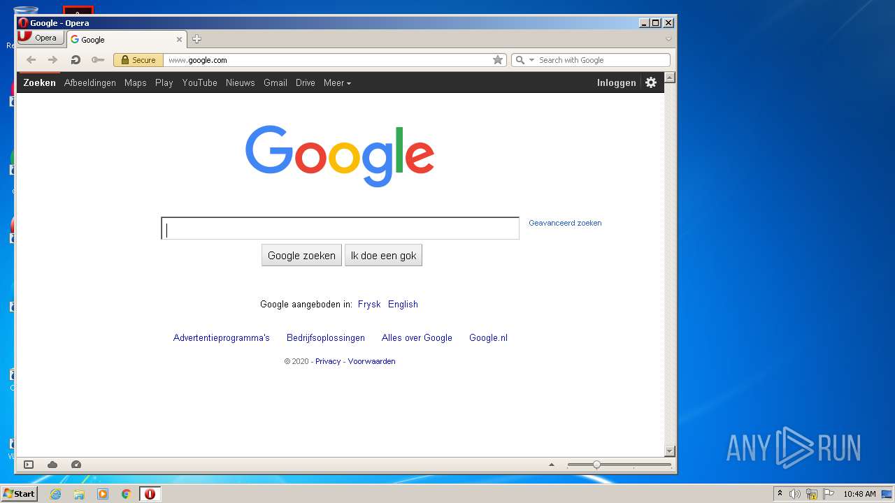Open Gmail in the Google bar
This screenshot has width=895, height=503.
point(275,82)
